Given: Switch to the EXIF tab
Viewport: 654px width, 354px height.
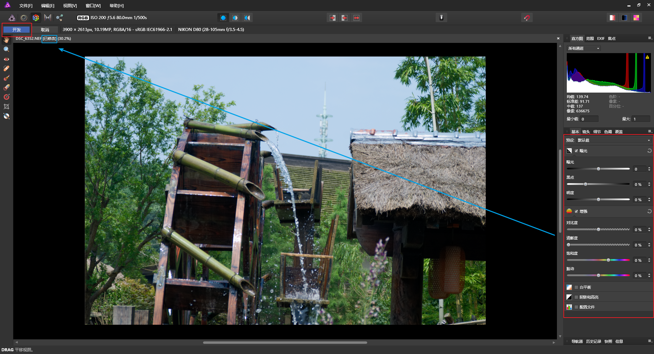Looking at the screenshot, I should 601,38.
